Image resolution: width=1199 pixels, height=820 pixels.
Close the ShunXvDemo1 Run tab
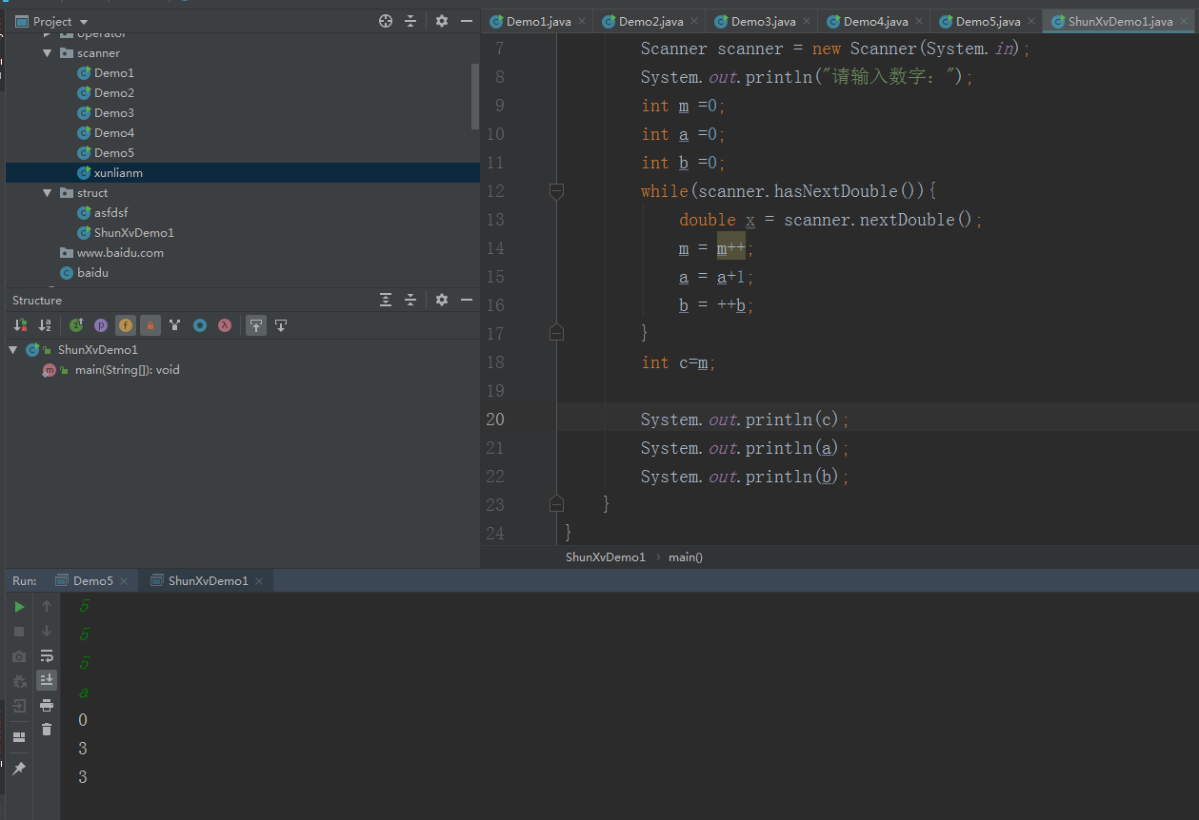point(259,580)
